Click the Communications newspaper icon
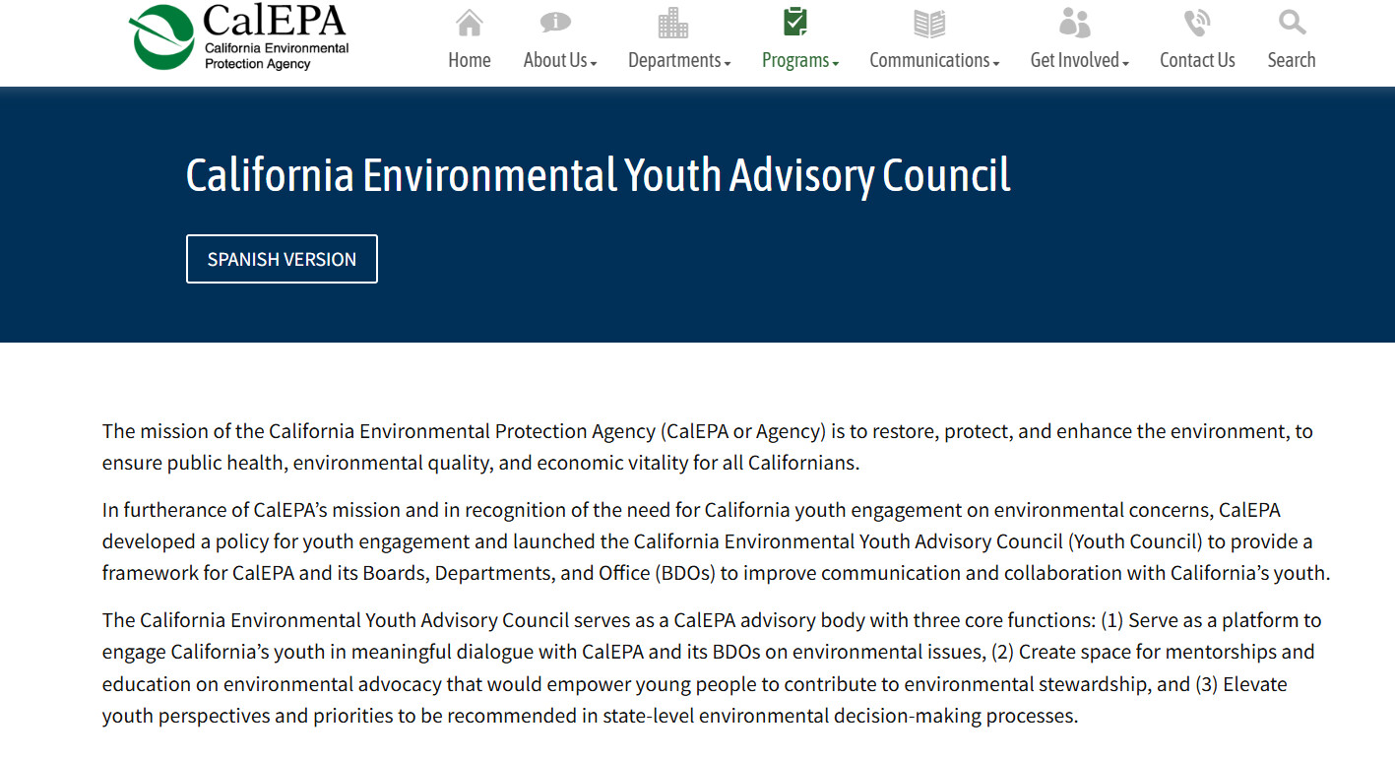 click(x=929, y=23)
